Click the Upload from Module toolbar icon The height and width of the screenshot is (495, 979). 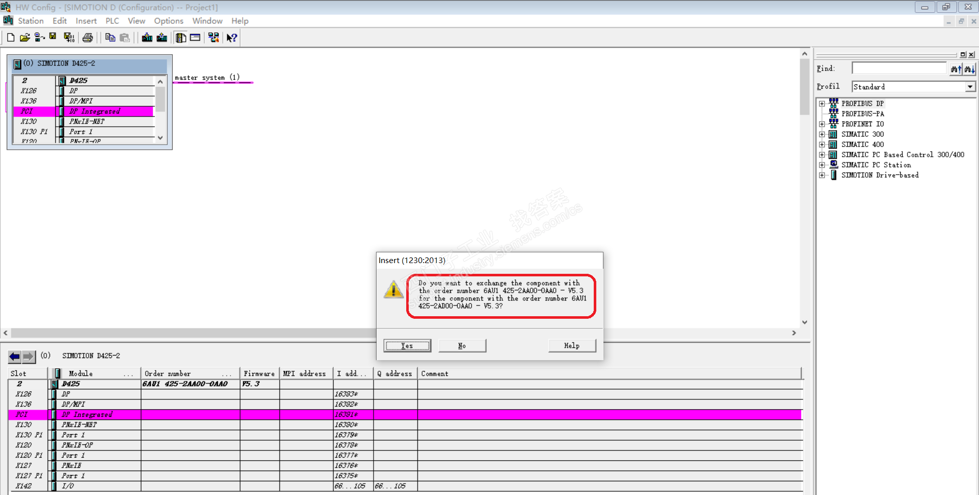162,37
